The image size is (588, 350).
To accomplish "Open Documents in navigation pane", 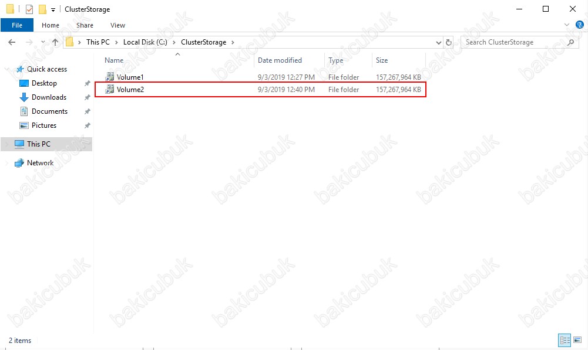I will coord(49,111).
